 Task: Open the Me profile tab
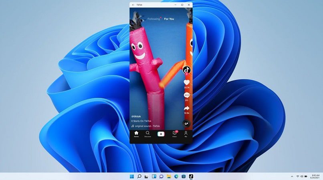coord(186,134)
